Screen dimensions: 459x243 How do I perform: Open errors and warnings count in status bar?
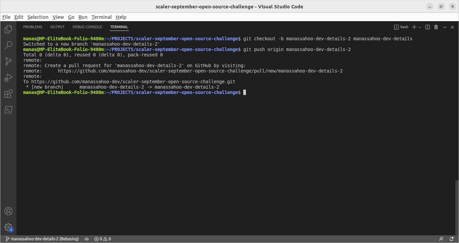103,239
